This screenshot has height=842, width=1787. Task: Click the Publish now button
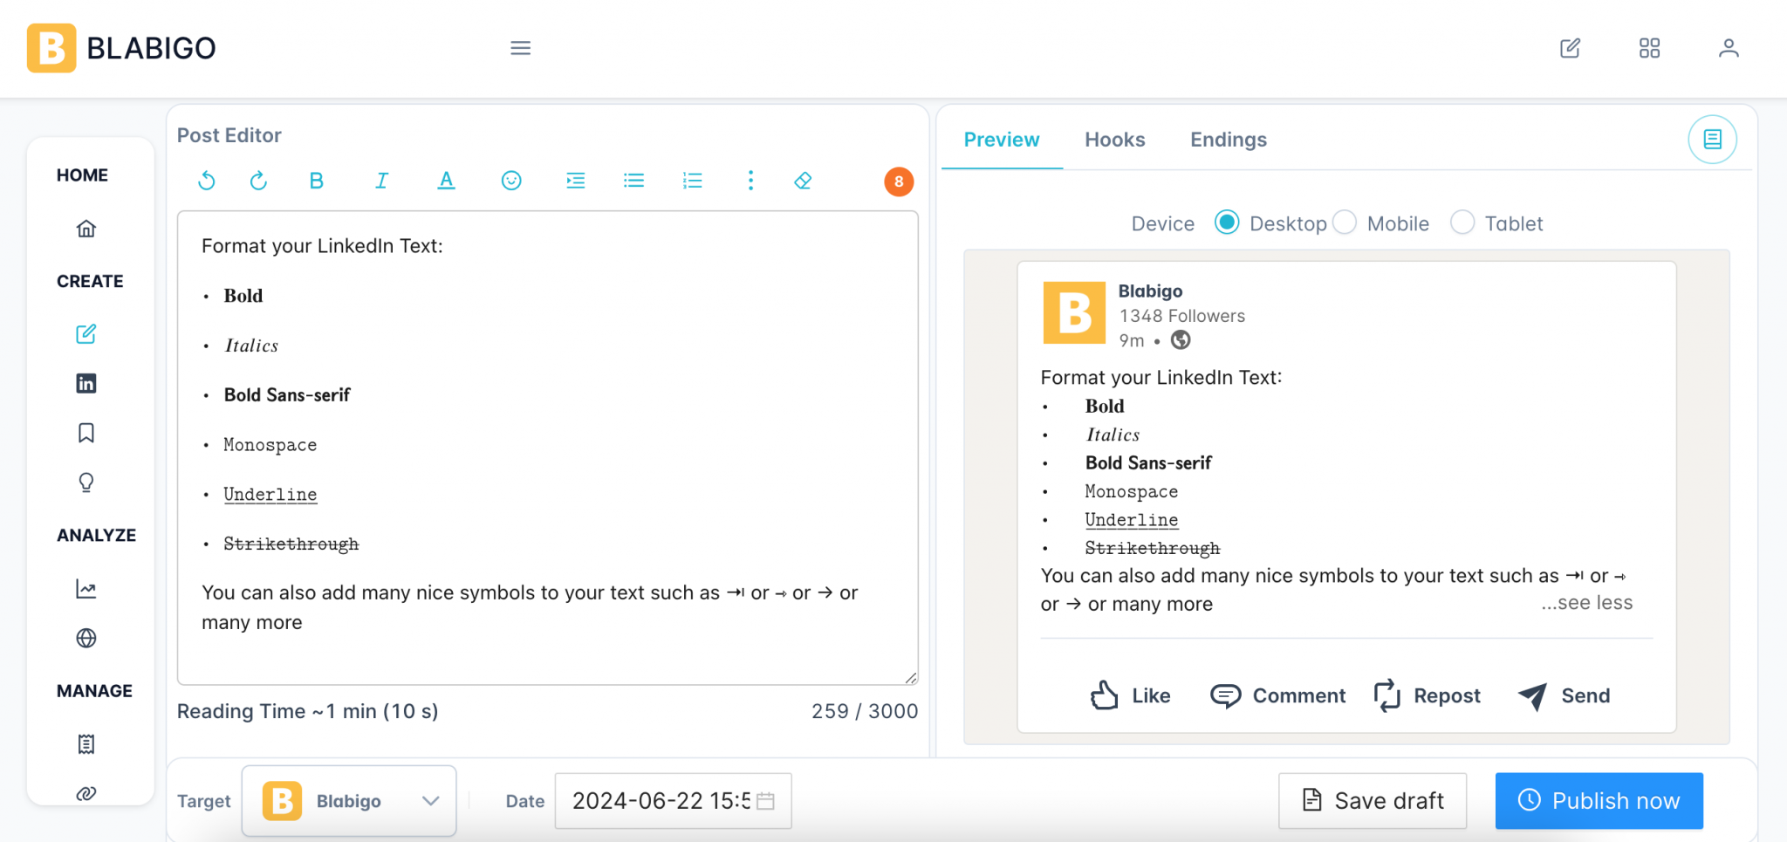[x=1599, y=800]
